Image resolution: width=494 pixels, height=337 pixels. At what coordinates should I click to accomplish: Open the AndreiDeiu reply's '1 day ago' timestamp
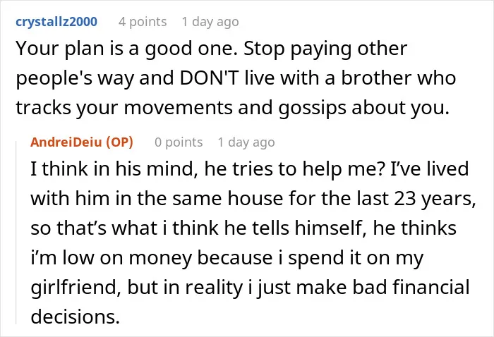pyautogui.click(x=246, y=142)
